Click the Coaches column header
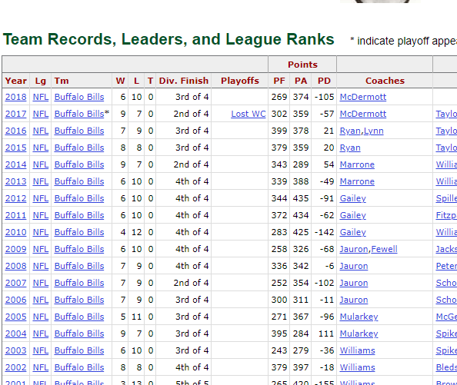This screenshot has width=457, height=385. coord(385,81)
